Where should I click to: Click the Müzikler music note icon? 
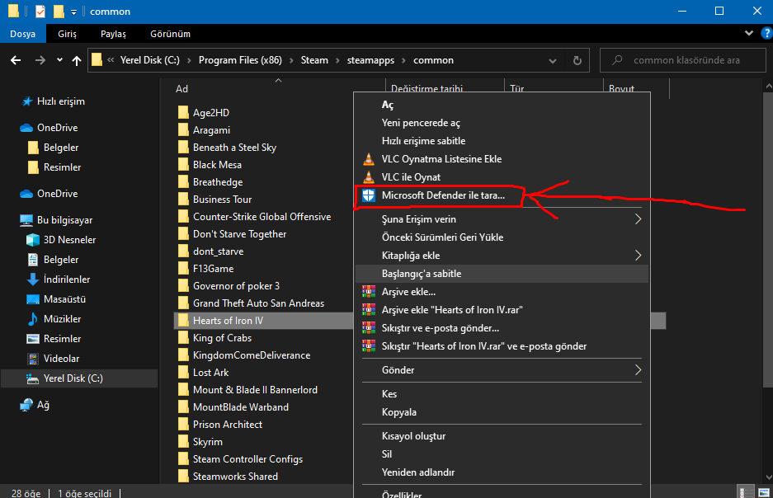(x=33, y=319)
